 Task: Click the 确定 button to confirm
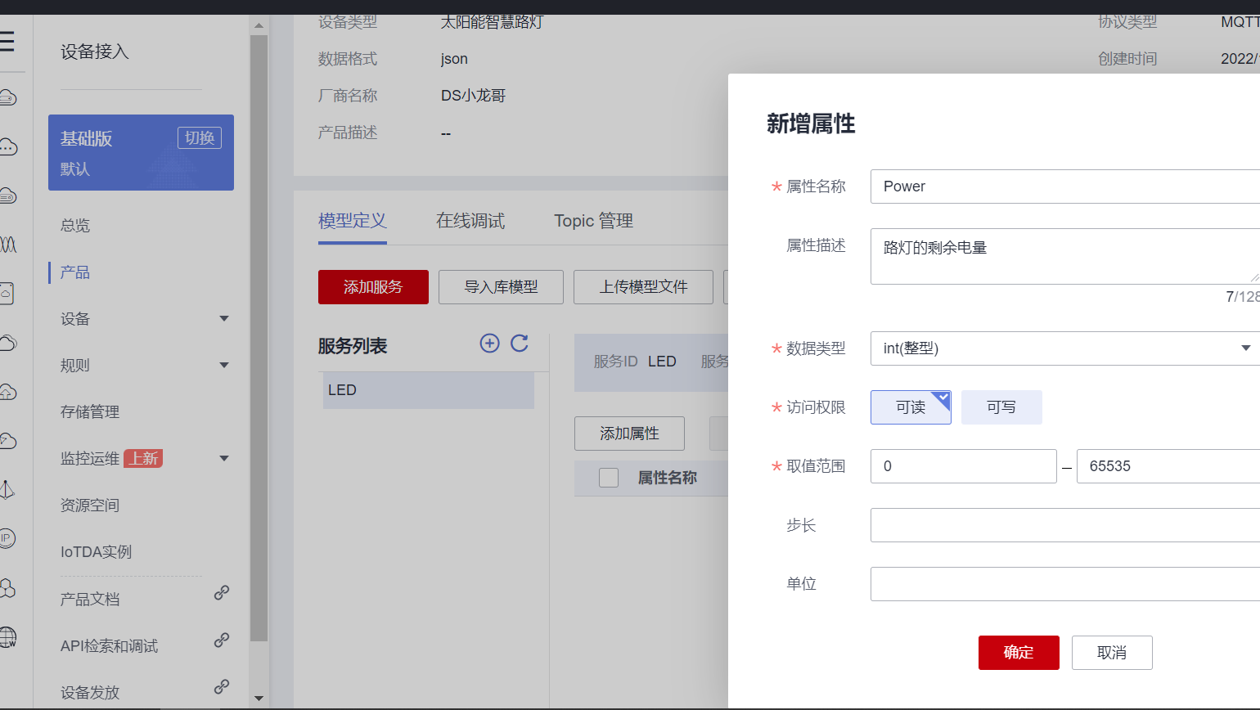pyautogui.click(x=1019, y=653)
